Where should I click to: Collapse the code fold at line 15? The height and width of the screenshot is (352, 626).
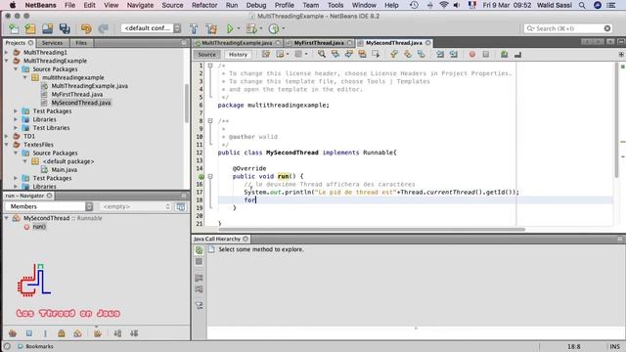pyautogui.click(x=210, y=176)
